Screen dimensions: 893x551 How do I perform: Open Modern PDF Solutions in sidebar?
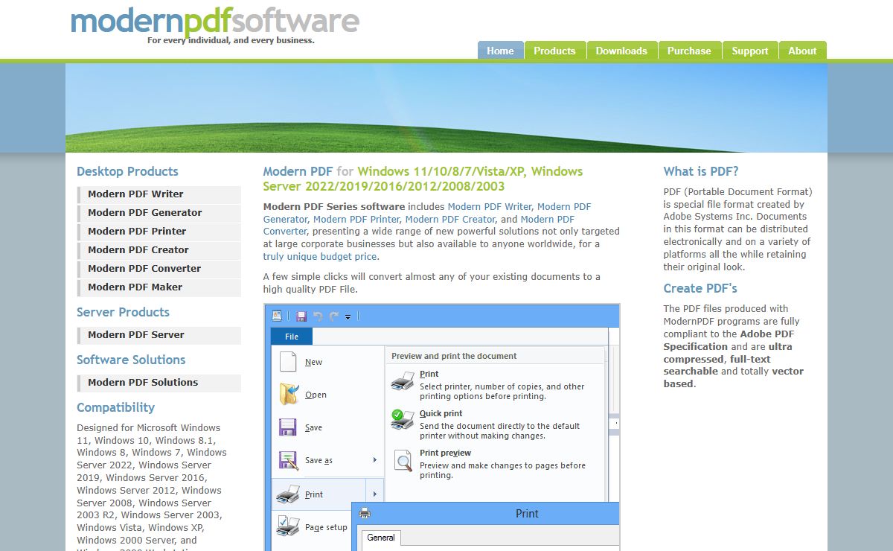point(159,383)
